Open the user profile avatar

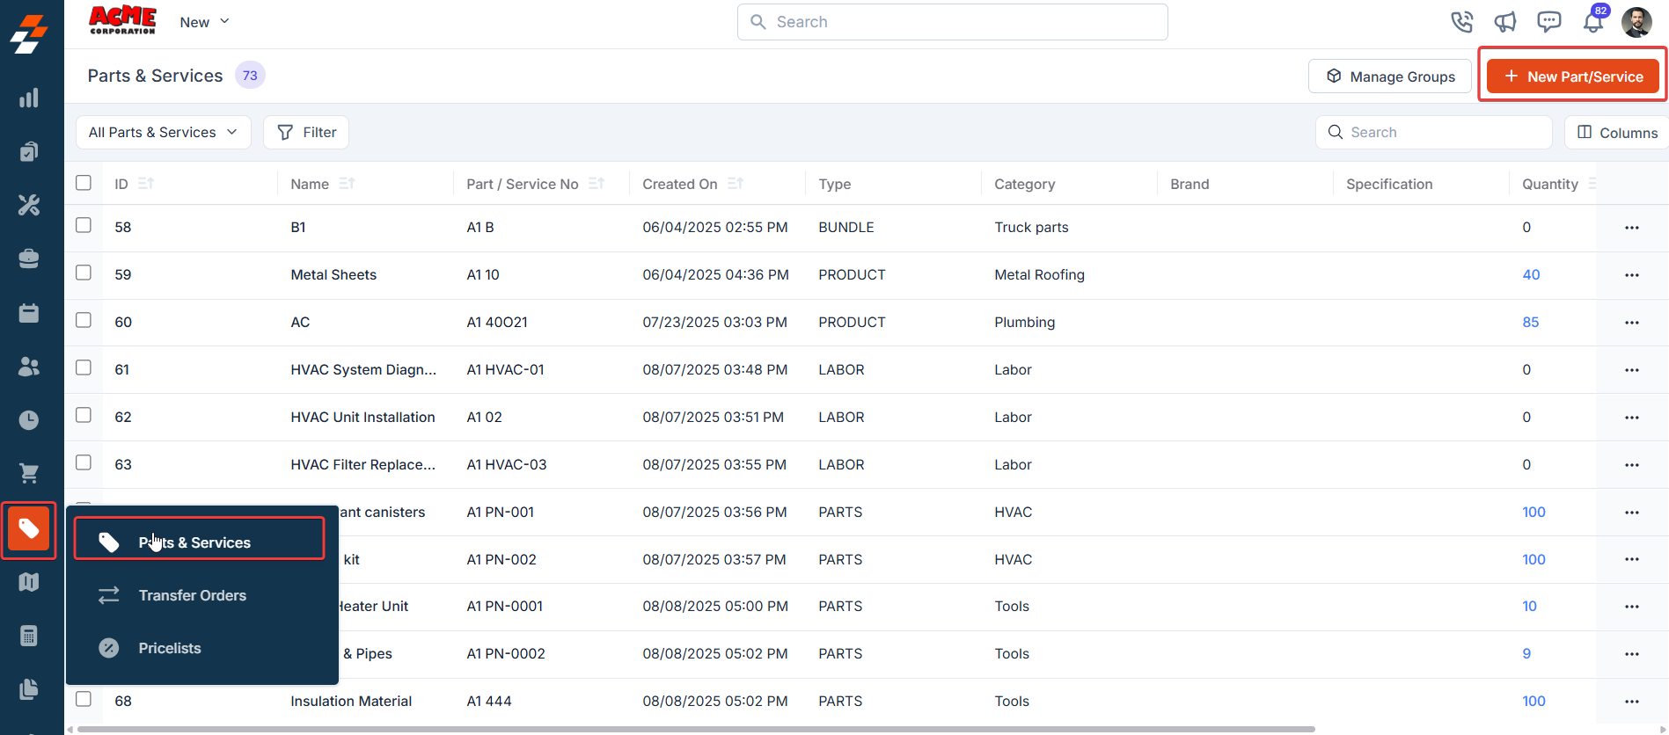tap(1636, 22)
